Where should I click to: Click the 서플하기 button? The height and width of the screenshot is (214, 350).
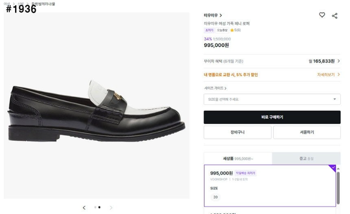tap(307, 132)
